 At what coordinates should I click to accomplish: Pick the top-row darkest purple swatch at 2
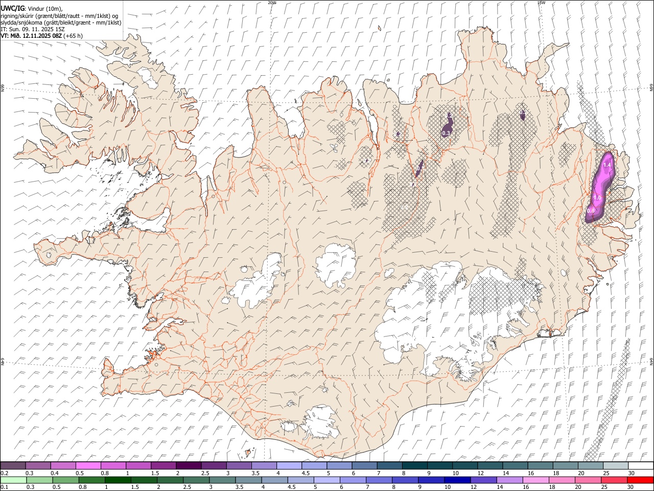[x=188, y=465]
